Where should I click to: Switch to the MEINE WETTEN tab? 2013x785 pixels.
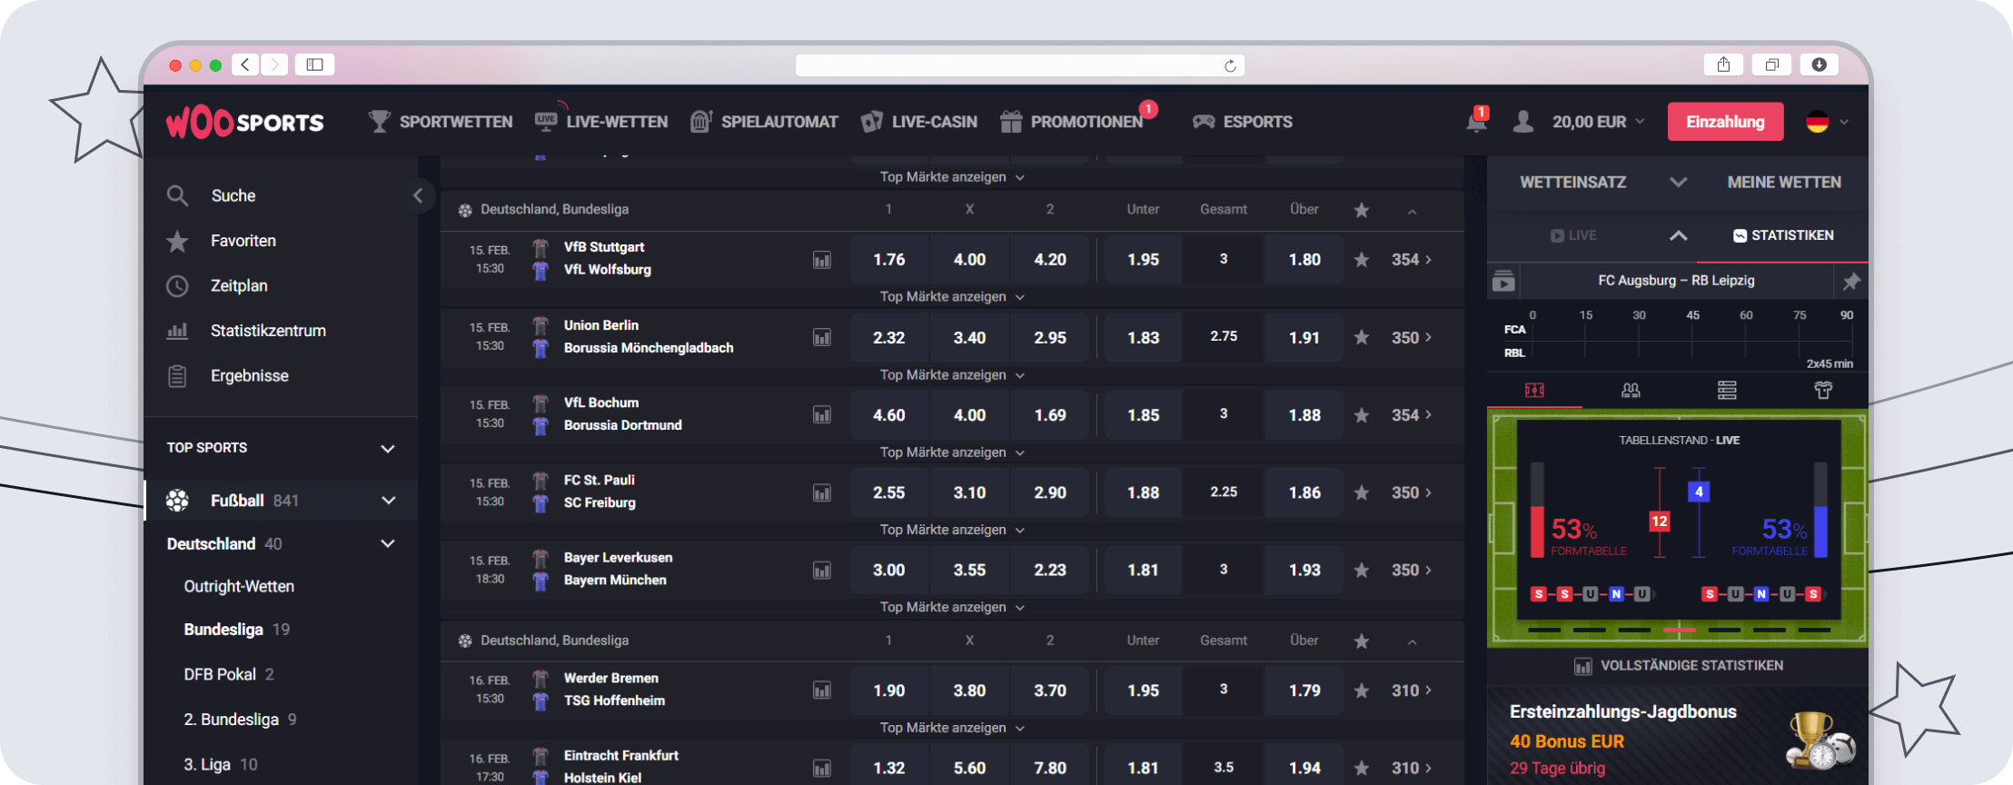(x=1783, y=183)
